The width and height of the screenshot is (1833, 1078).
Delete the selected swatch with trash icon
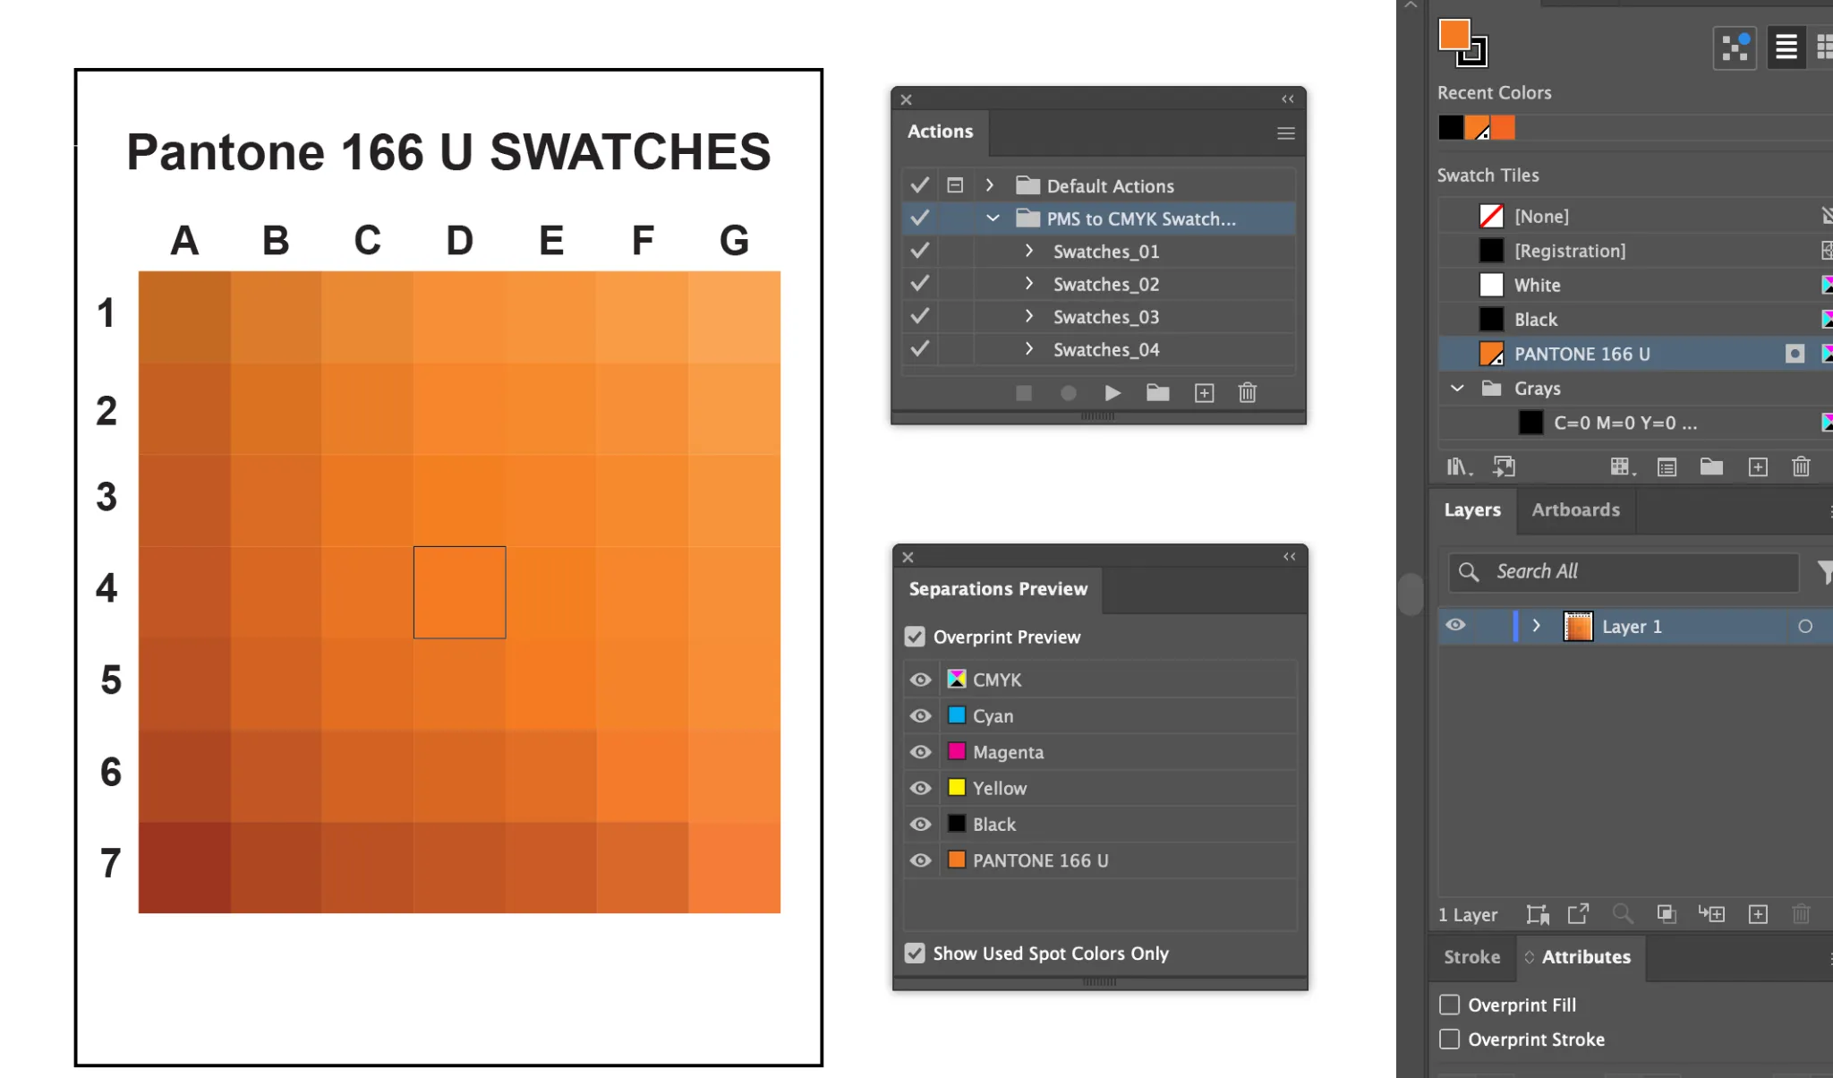pos(1802,466)
